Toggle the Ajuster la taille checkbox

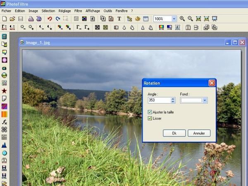pyautogui.click(x=150, y=112)
